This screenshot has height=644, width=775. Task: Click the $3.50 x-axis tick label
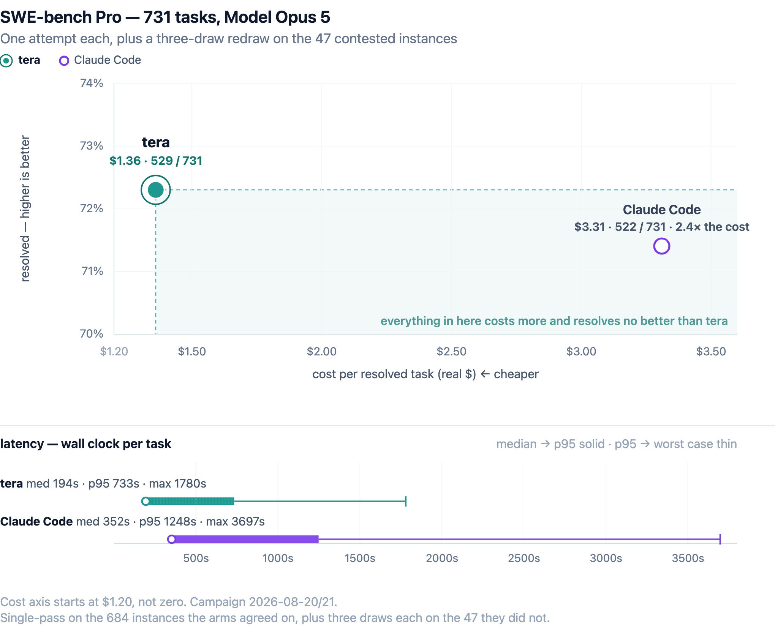coord(711,352)
